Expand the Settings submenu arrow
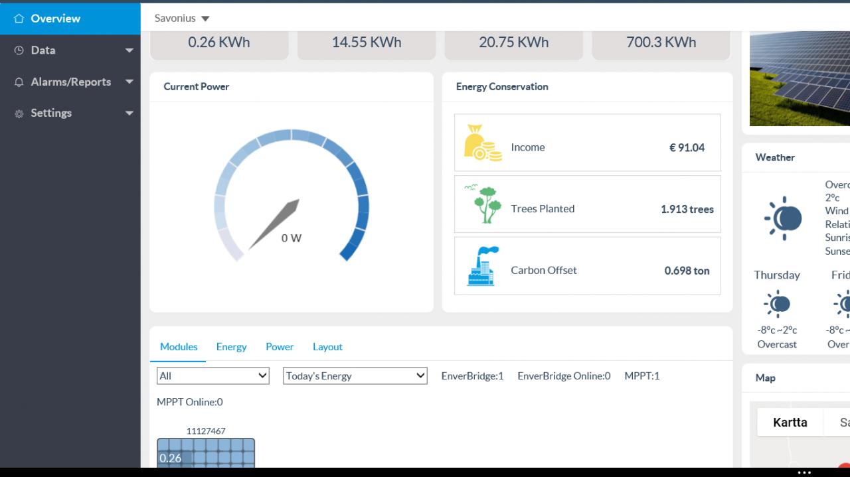Image resolution: width=850 pixels, height=477 pixels. (129, 113)
